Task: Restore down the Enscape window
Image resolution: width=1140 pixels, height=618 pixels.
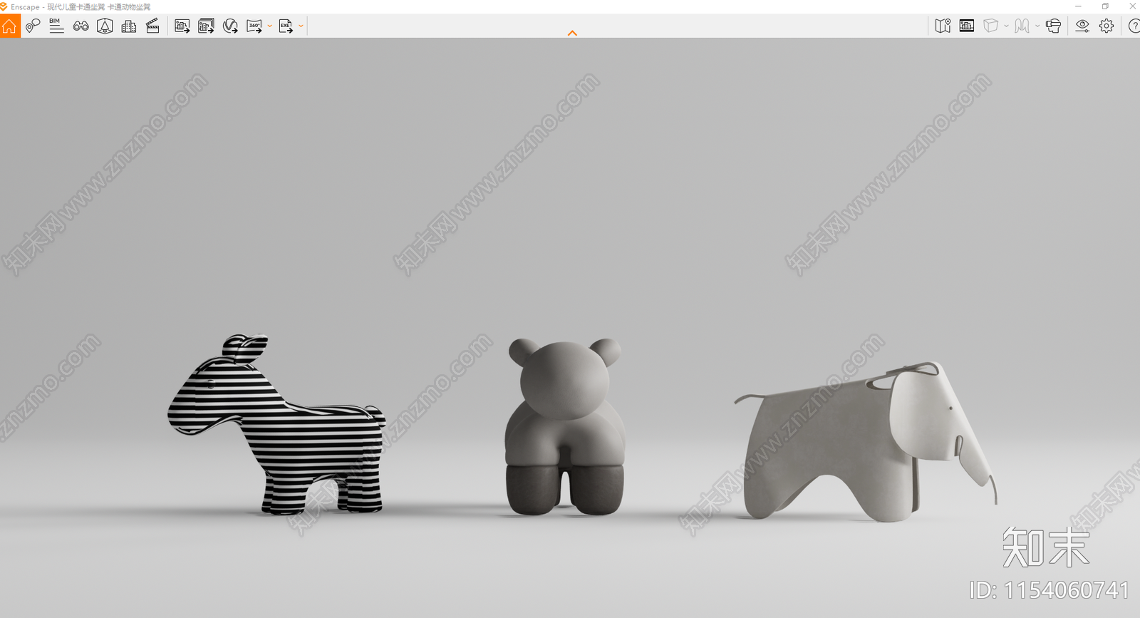Action: [x=1105, y=6]
